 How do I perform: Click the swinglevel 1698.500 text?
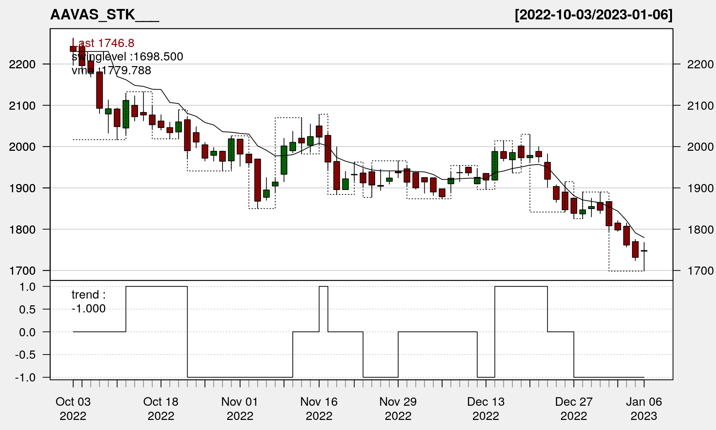(x=127, y=57)
